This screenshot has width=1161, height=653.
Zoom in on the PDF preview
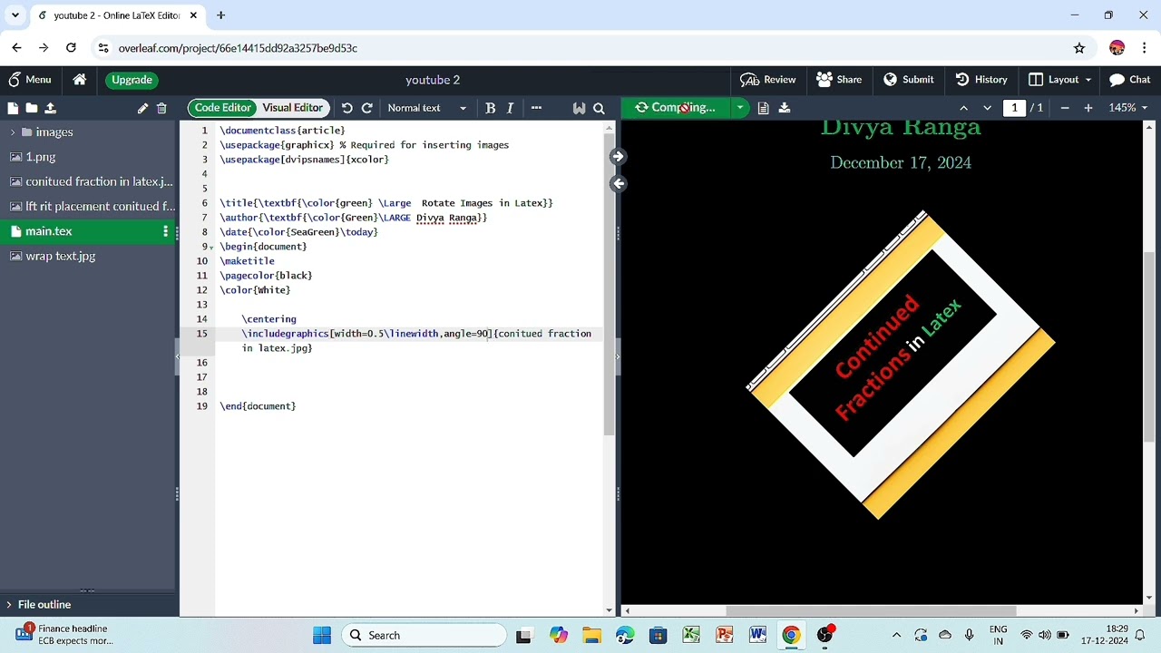pos(1088,108)
